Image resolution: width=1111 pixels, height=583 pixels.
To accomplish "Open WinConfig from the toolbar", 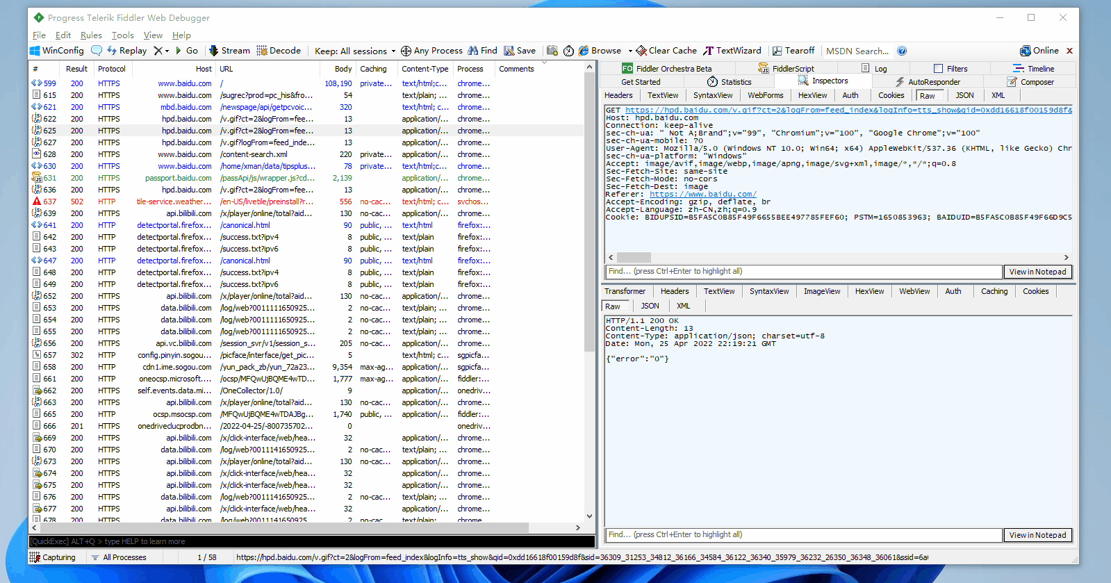I will (x=57, y=51).
